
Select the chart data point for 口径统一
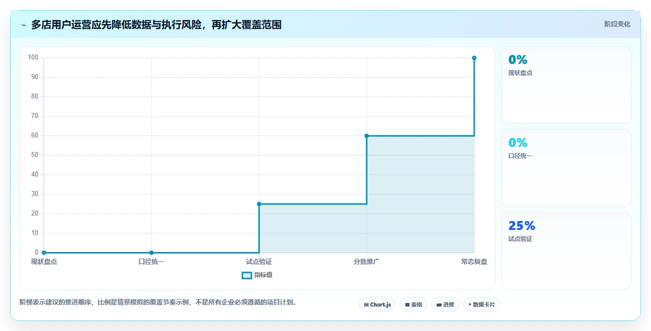coord(151,252)
